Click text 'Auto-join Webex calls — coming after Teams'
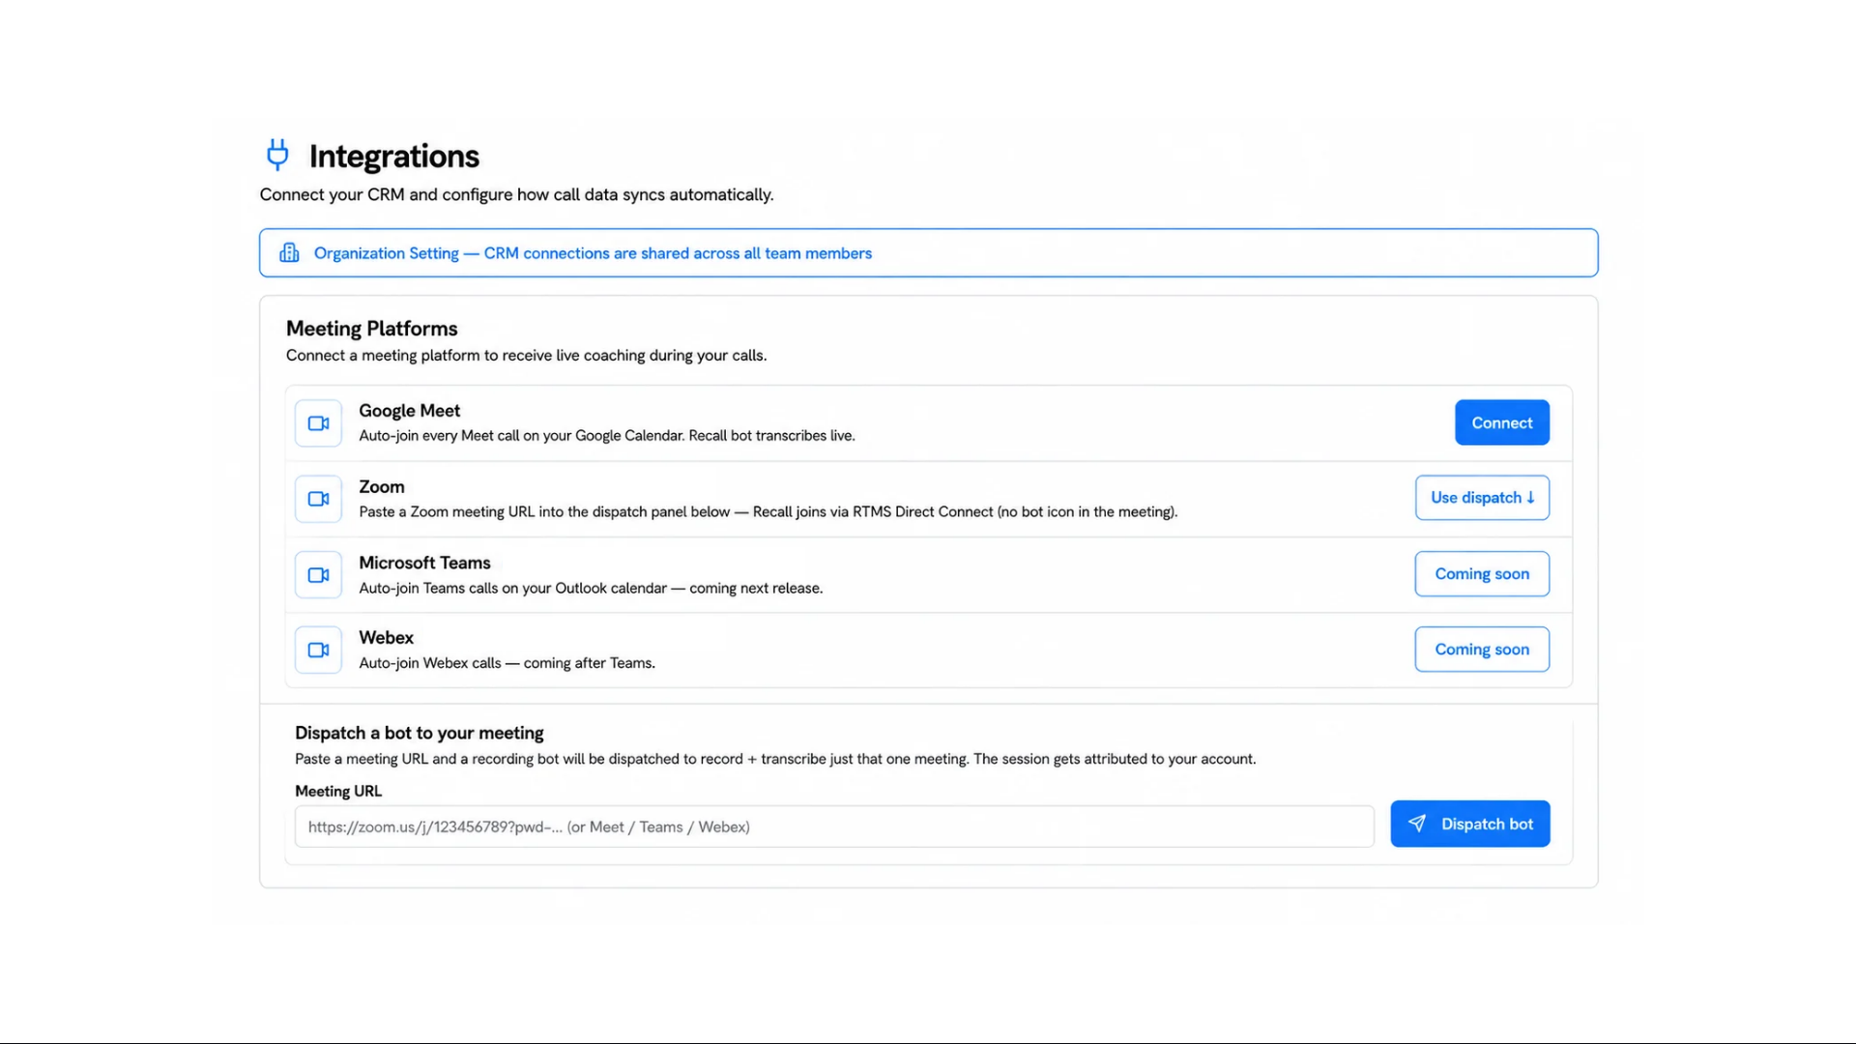The height and width of the screenshot is (1044, 1856). tap(507, 663)
